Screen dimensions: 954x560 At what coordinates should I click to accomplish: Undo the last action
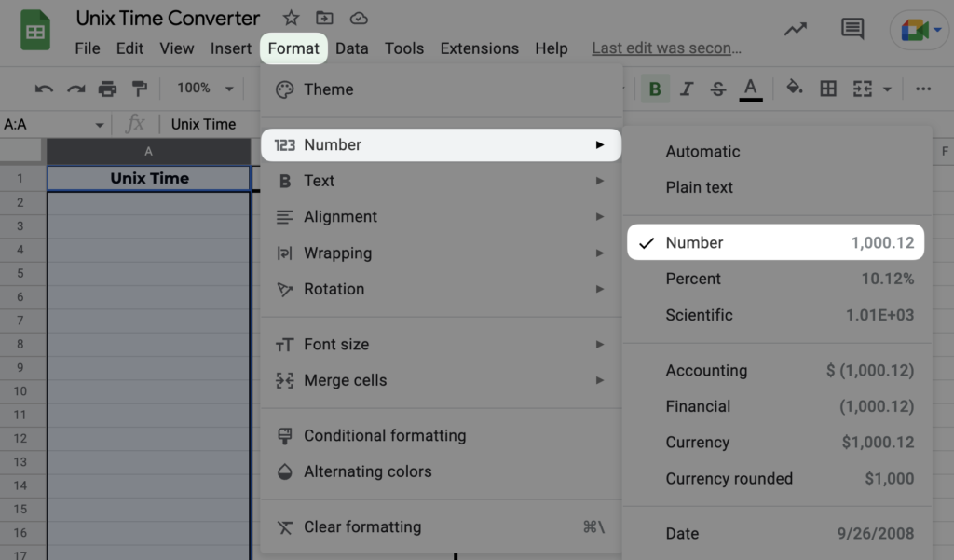click(x=45, y=89)
